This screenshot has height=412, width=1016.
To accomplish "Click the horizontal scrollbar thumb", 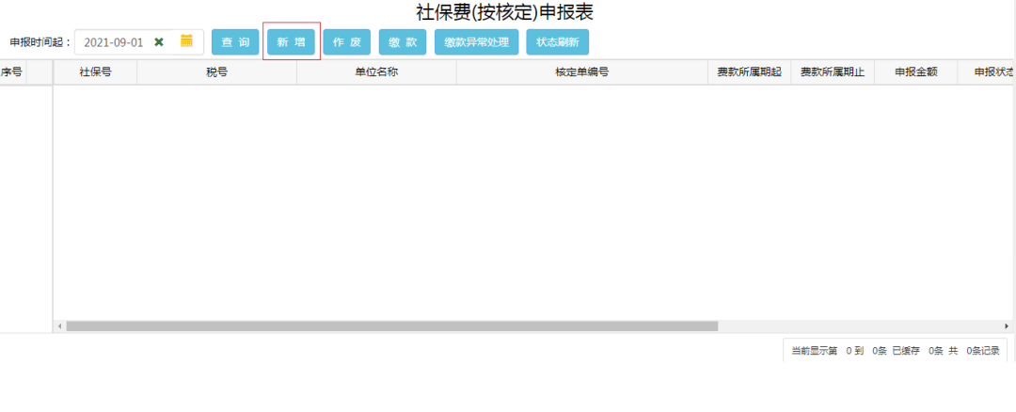I will (x=392, y=325).
